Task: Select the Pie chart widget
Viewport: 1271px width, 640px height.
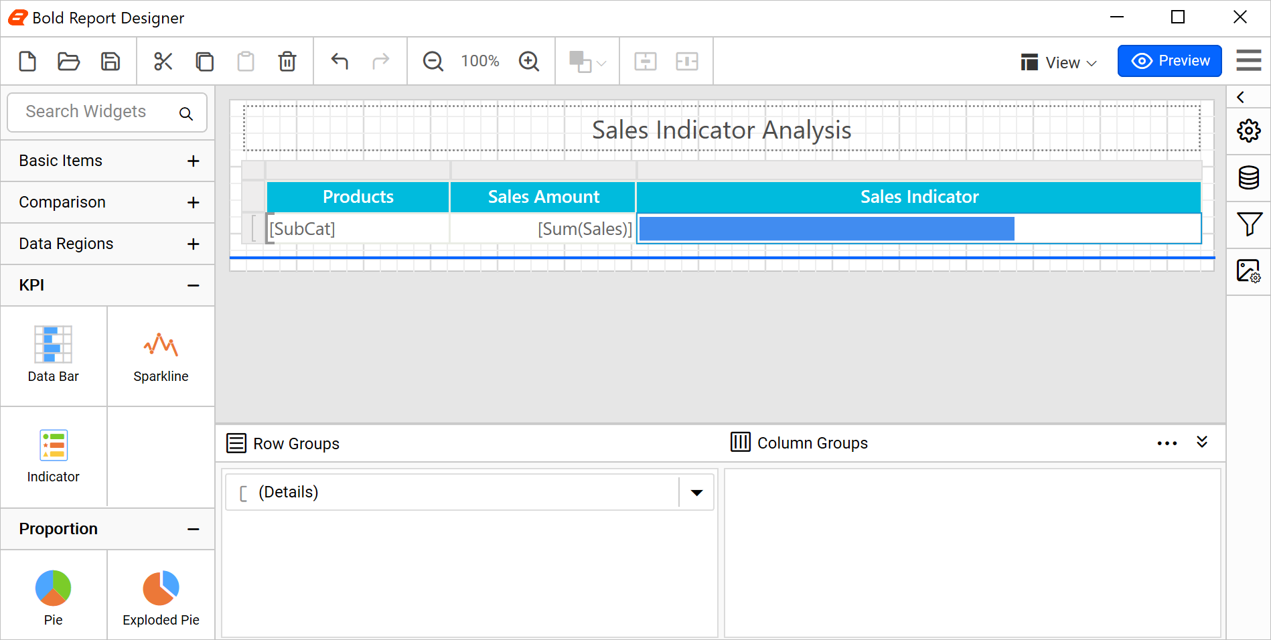Action: point(54,594)
